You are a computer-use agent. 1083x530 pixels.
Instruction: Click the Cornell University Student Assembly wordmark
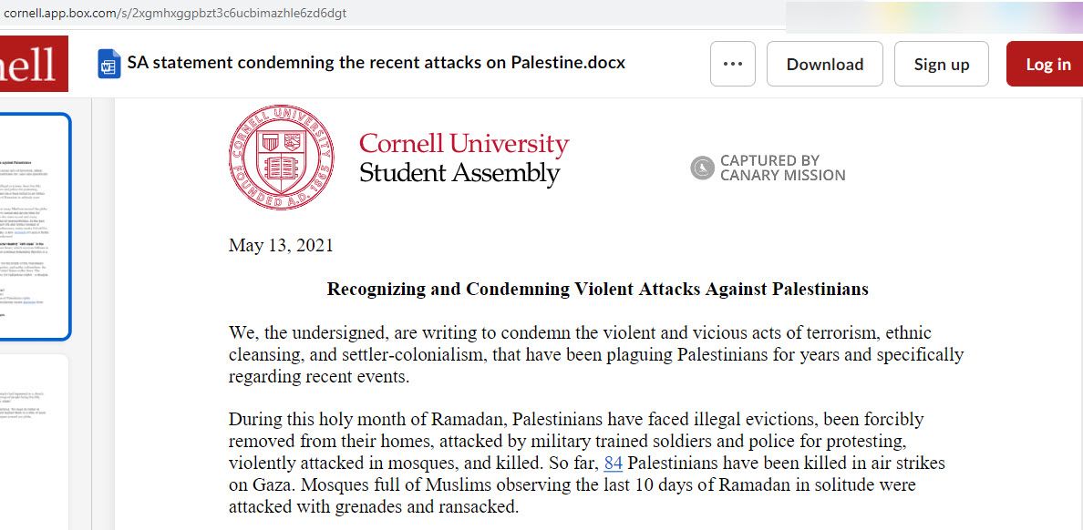464,158
